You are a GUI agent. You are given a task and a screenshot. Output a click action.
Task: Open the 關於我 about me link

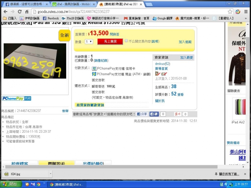160,101
